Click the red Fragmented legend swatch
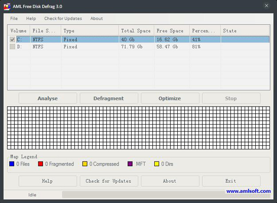The width and height of the screenshot is (277, 203). coord(41,164)
